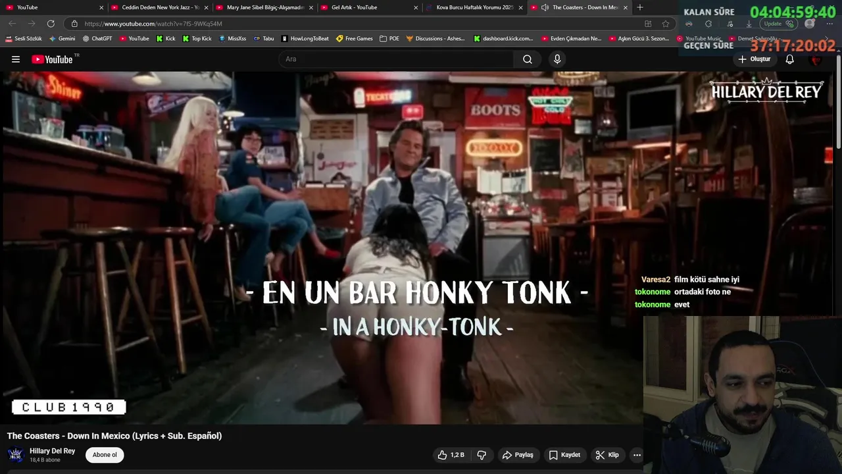Dislike the video with thumbs down
The width and height of the screenshot is (842, 474).
(x=482, y=455)
